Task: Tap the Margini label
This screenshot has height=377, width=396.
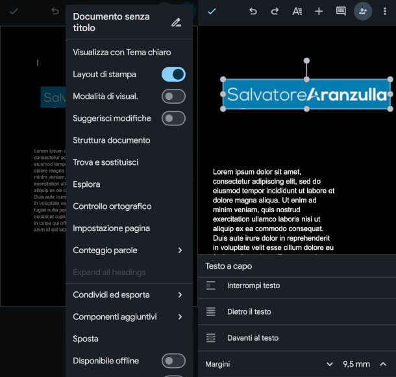Action: [x=217, y=364]
